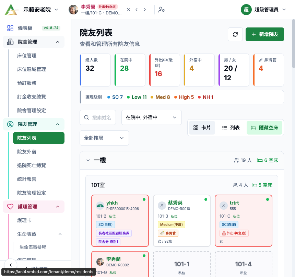The width and height of the screenshot is (295, 277).
Task: Select empty bed 101-4
Action: pos(244,264)
